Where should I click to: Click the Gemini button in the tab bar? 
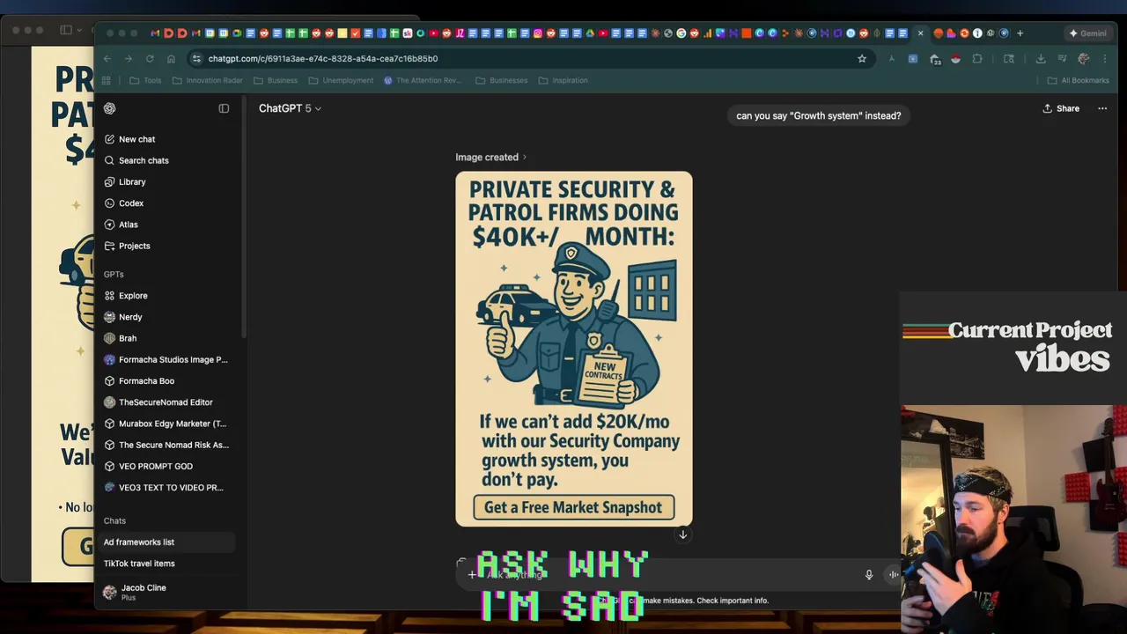coord(1087,33)
